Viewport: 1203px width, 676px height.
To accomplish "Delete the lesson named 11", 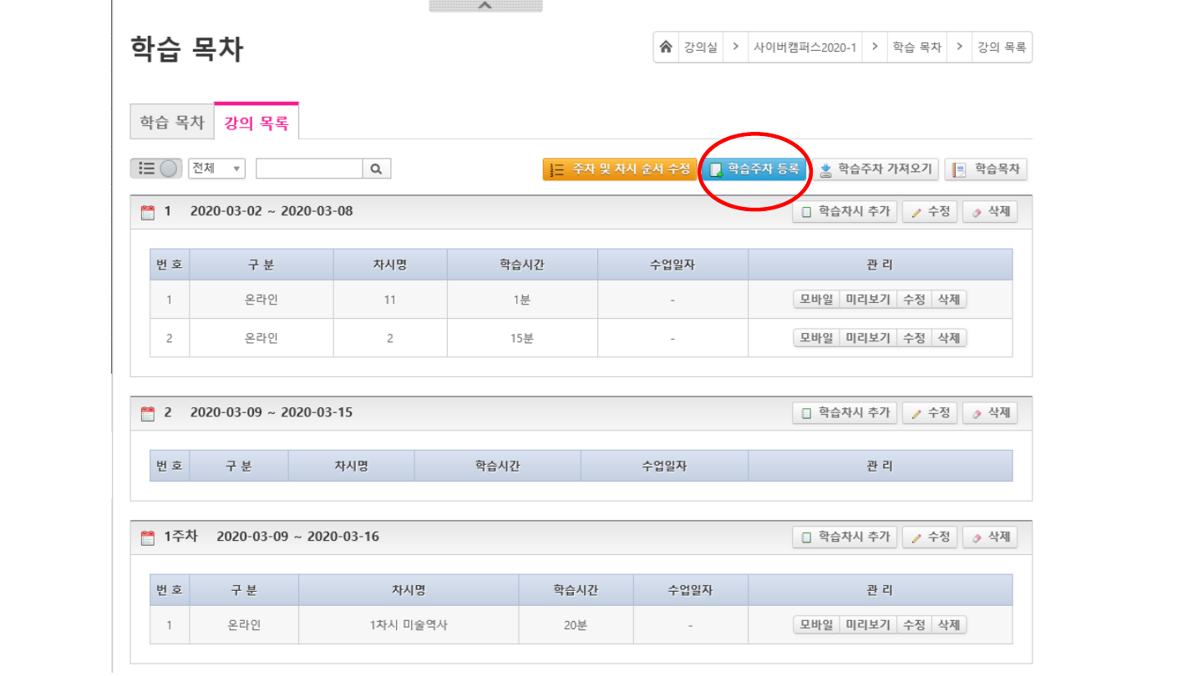I will (x=948, y=300).
